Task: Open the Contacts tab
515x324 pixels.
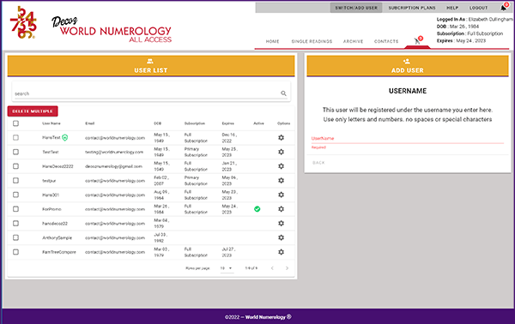Action: point(386,41)
